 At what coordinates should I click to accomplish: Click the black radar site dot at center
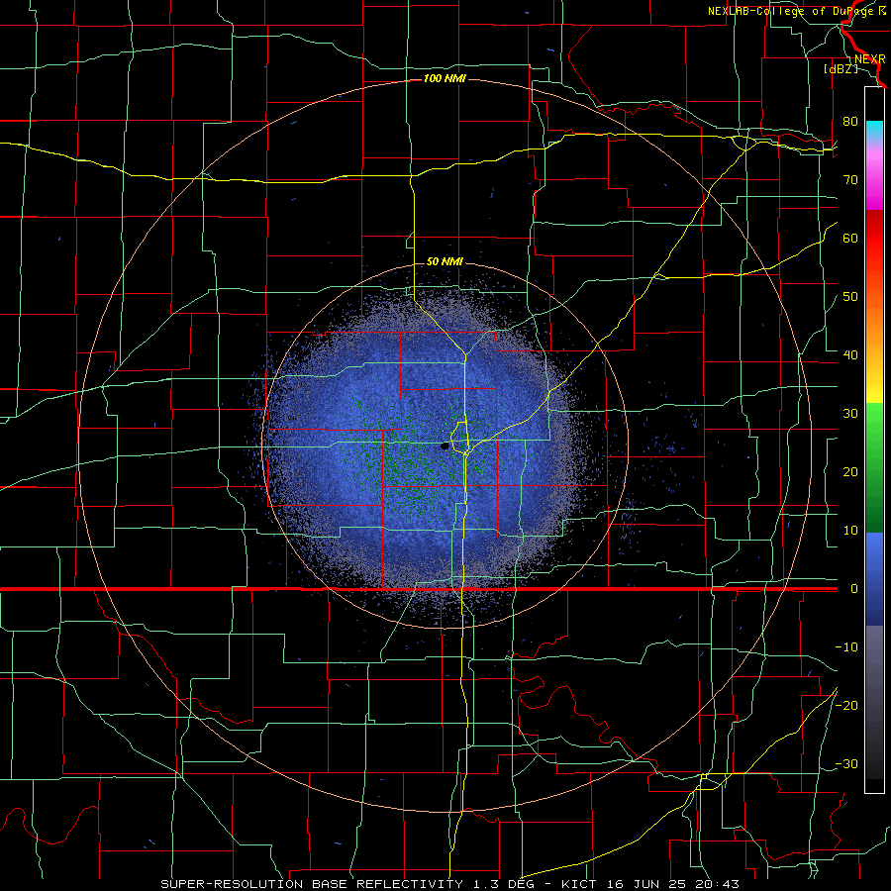click(x=445, y=446)
